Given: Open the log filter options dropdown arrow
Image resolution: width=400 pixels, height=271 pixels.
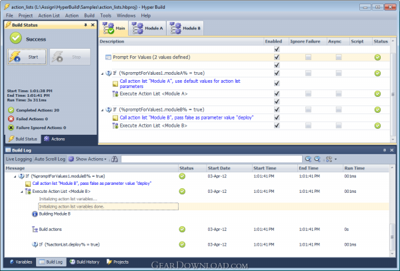Looking at the screenshot, I should [x=336, y=159].
